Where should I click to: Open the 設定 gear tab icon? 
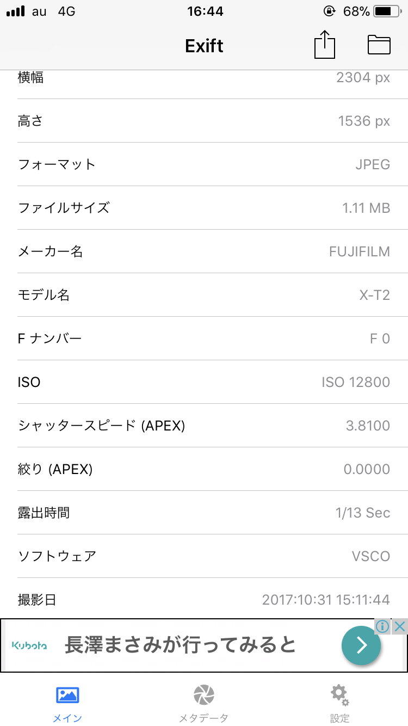[x=339, y=694]
